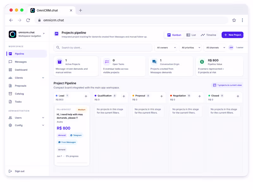Viewport: 253px width, 190px height.
Task: Focus the Search by client field
Action: (103, 48)
